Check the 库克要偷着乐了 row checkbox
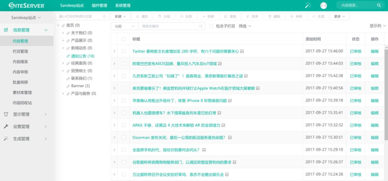 coord(124,88)
